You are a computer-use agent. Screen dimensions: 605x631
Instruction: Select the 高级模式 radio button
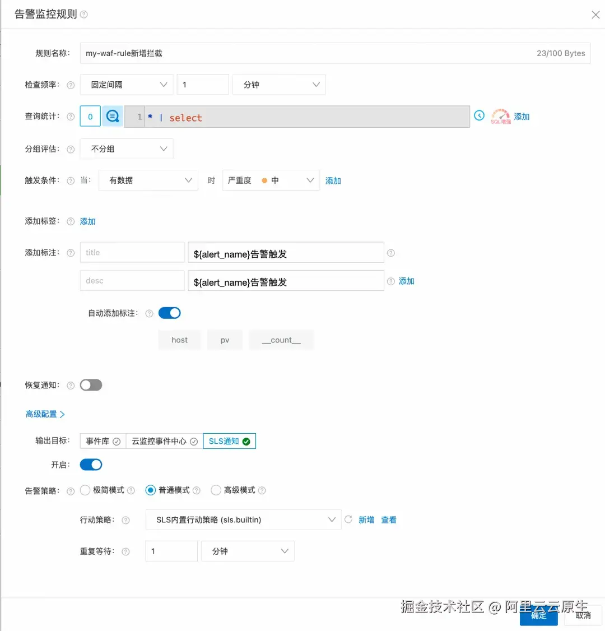(216, 490)
